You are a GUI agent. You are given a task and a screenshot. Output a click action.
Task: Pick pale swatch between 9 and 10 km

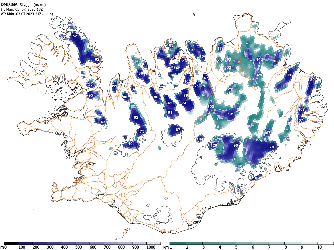tap(309, 243)
